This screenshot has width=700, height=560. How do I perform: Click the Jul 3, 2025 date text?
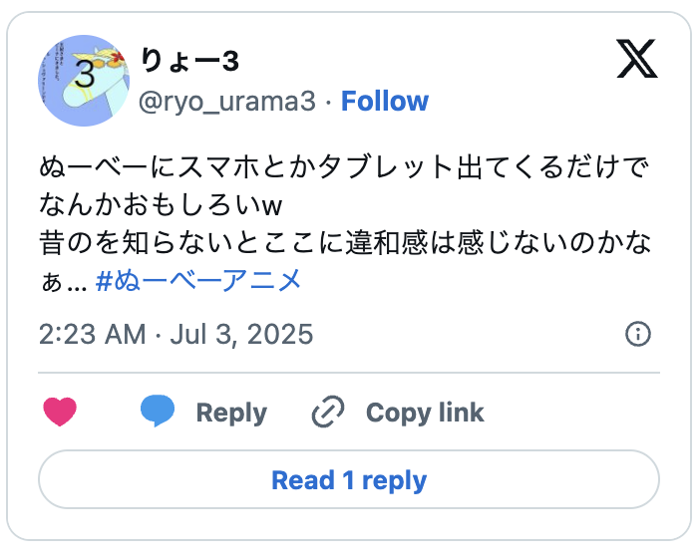[x=240, y=334]
